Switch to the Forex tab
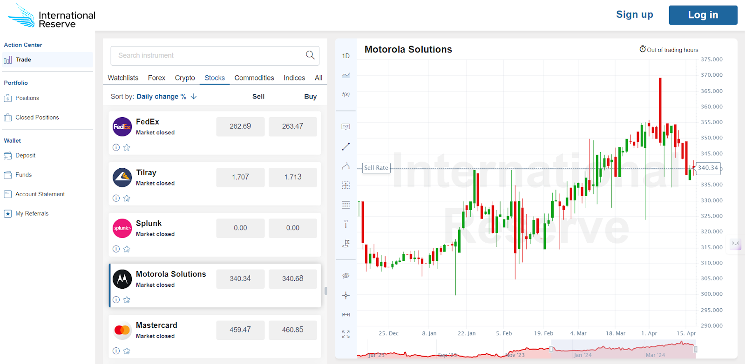Viewport: 745px width, 364px height. (156, 78)
